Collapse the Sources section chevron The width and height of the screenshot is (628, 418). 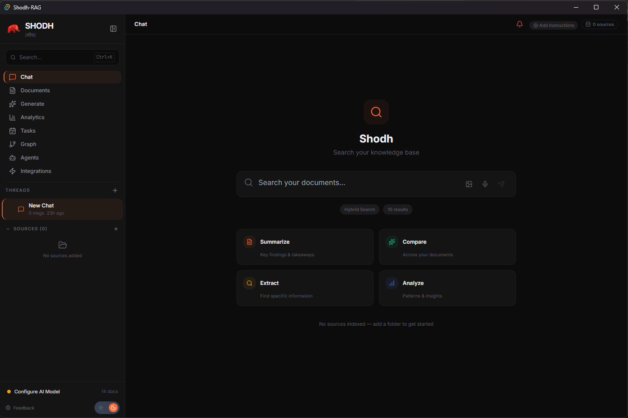pyautogui.click(x=8, y=229)
